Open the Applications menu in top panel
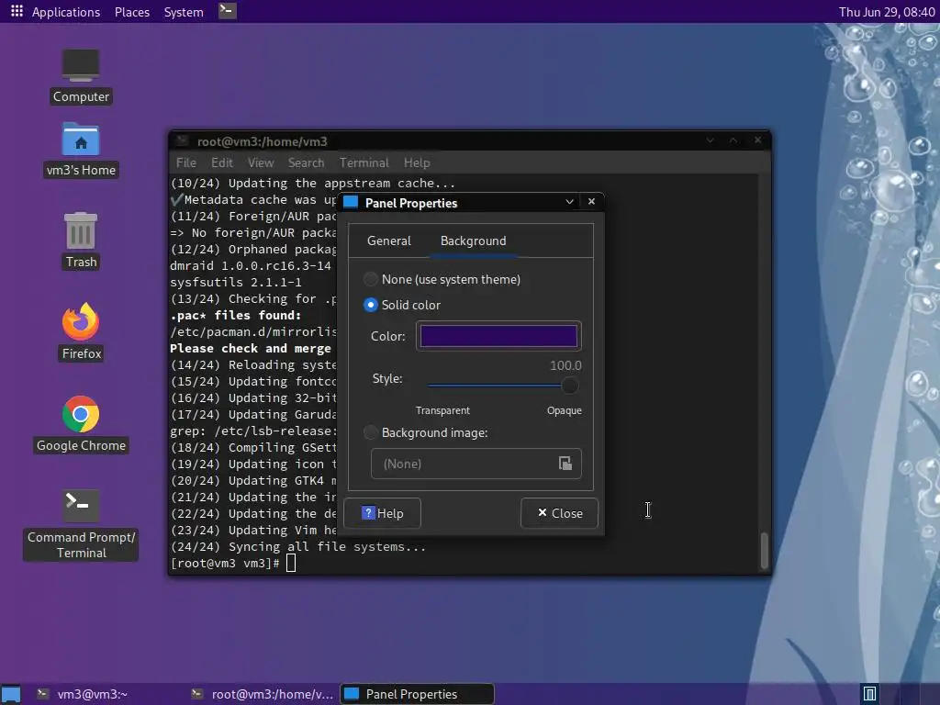 (x=66, y=12)
